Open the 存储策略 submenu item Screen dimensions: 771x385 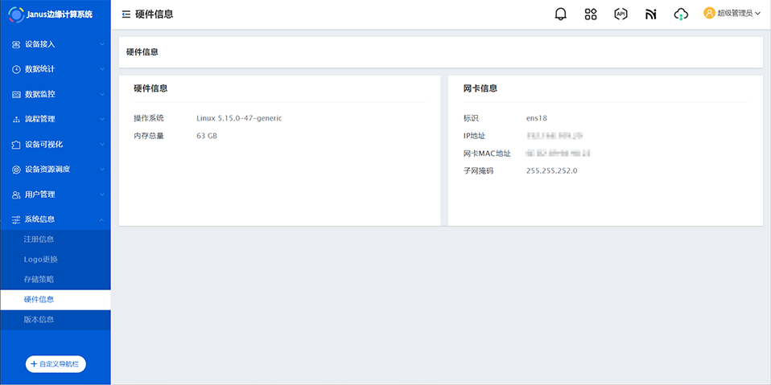[39, 280]
